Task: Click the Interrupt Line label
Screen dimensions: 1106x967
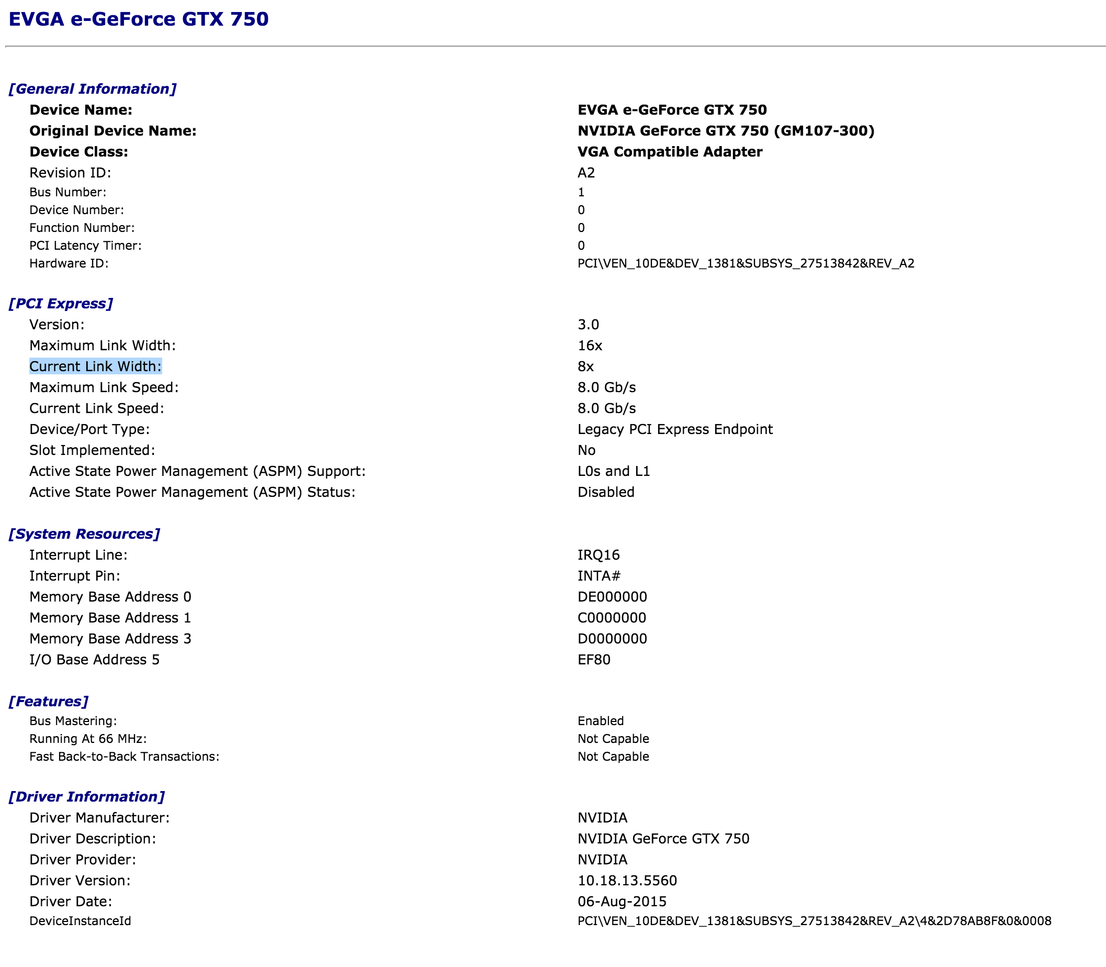Action: (78, 555)
